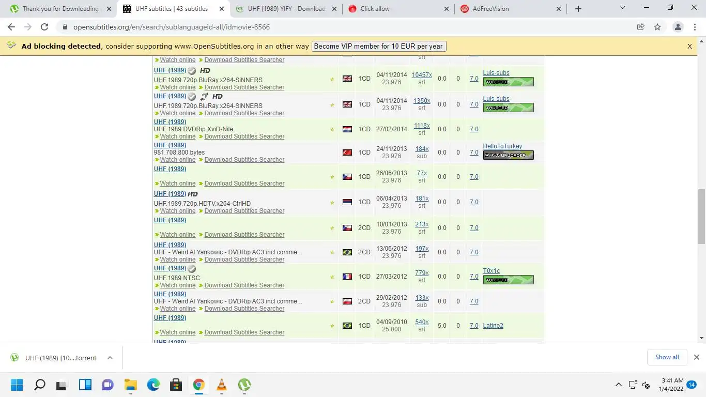Click the Trusted badge under T0x1c

pyautogui.click(x=509, y=280)
